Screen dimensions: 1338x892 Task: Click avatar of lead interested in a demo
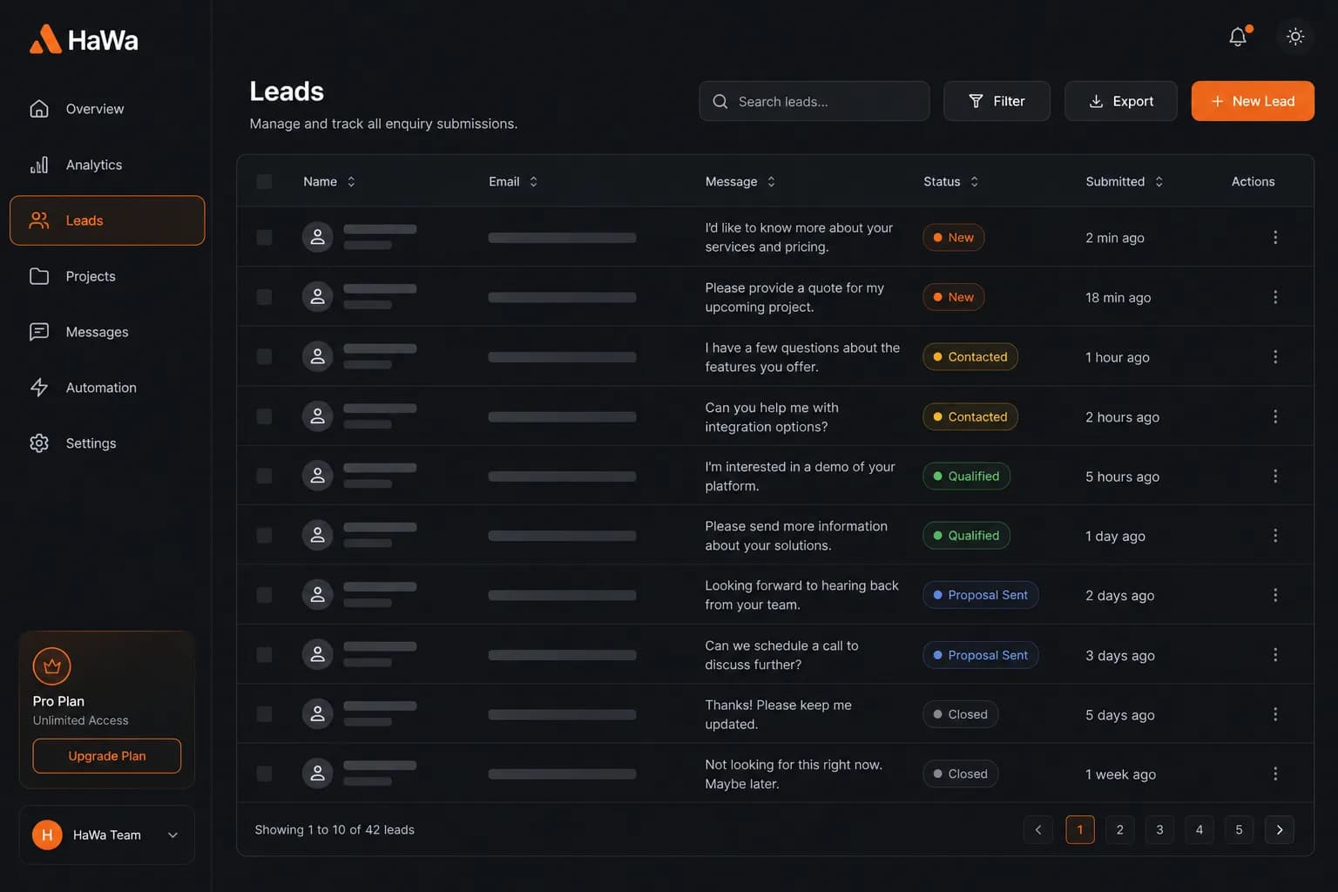pos(318,476)
